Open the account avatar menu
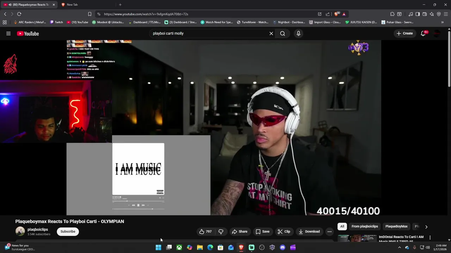 pos(437,33)
